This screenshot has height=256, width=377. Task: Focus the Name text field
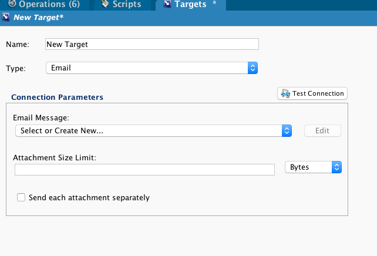tap(152, 44)
